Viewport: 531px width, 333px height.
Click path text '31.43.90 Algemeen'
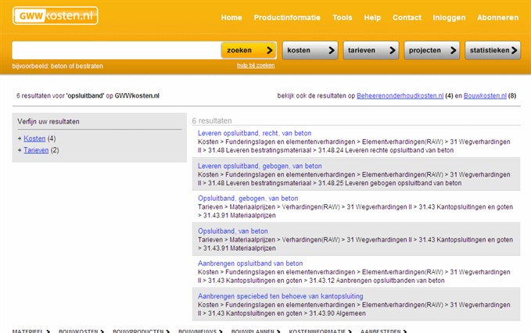coord(337,313)
